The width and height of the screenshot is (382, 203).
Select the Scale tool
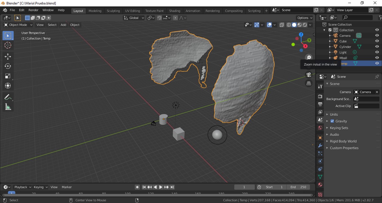8,76
